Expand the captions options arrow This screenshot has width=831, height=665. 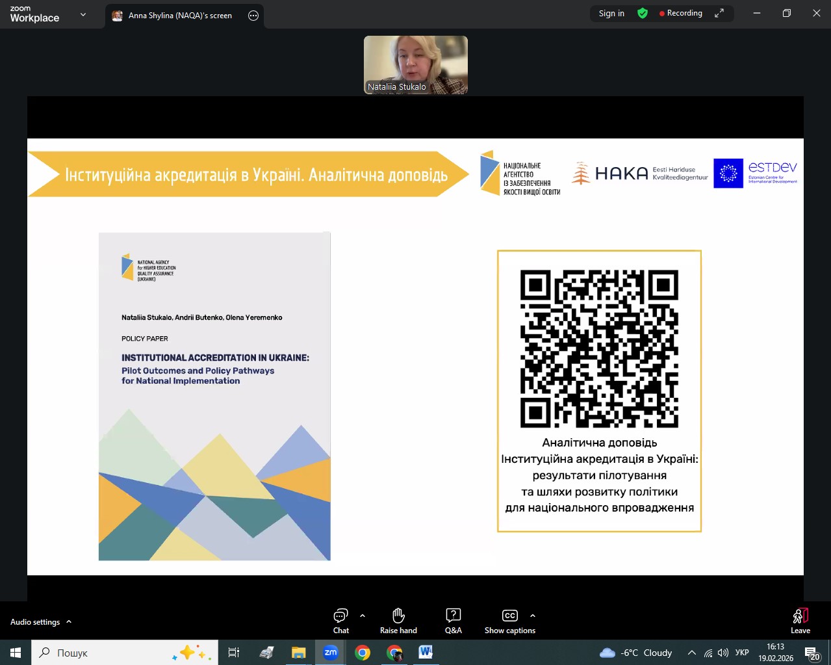click(x=533, y=616)
